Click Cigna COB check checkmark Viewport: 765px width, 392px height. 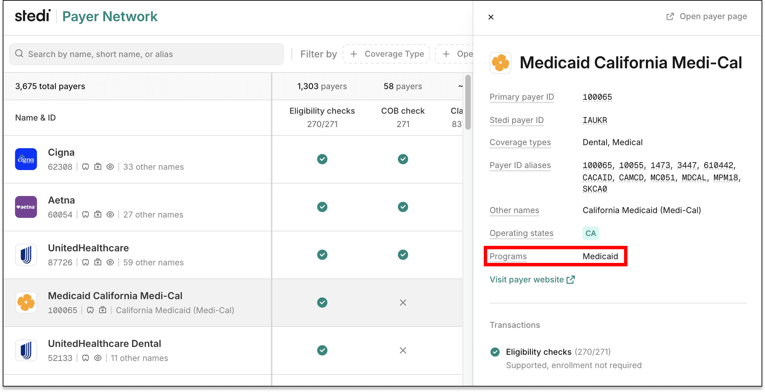click(403, 159)
